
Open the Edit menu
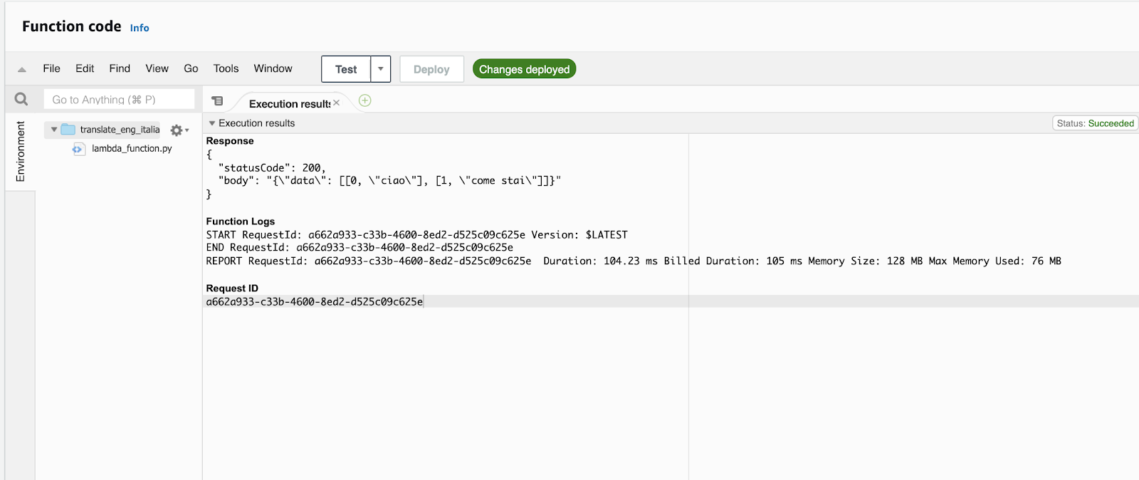tap(85, 69)
